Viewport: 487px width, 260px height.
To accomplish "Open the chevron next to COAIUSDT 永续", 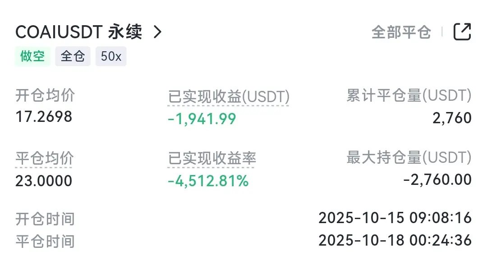I will pyautogui.click(x=157, y=32).
